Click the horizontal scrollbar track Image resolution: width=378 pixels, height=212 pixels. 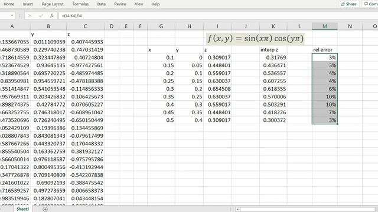[307, 210]
